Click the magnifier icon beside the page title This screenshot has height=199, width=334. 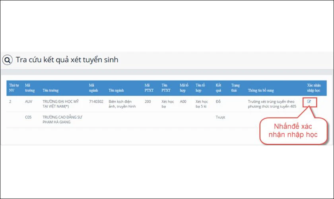[8, 60]
